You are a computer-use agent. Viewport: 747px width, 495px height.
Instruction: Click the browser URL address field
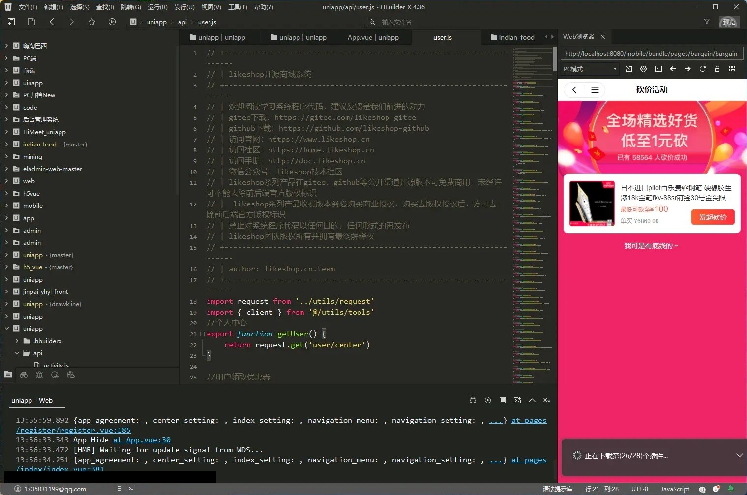coord(651,53)
